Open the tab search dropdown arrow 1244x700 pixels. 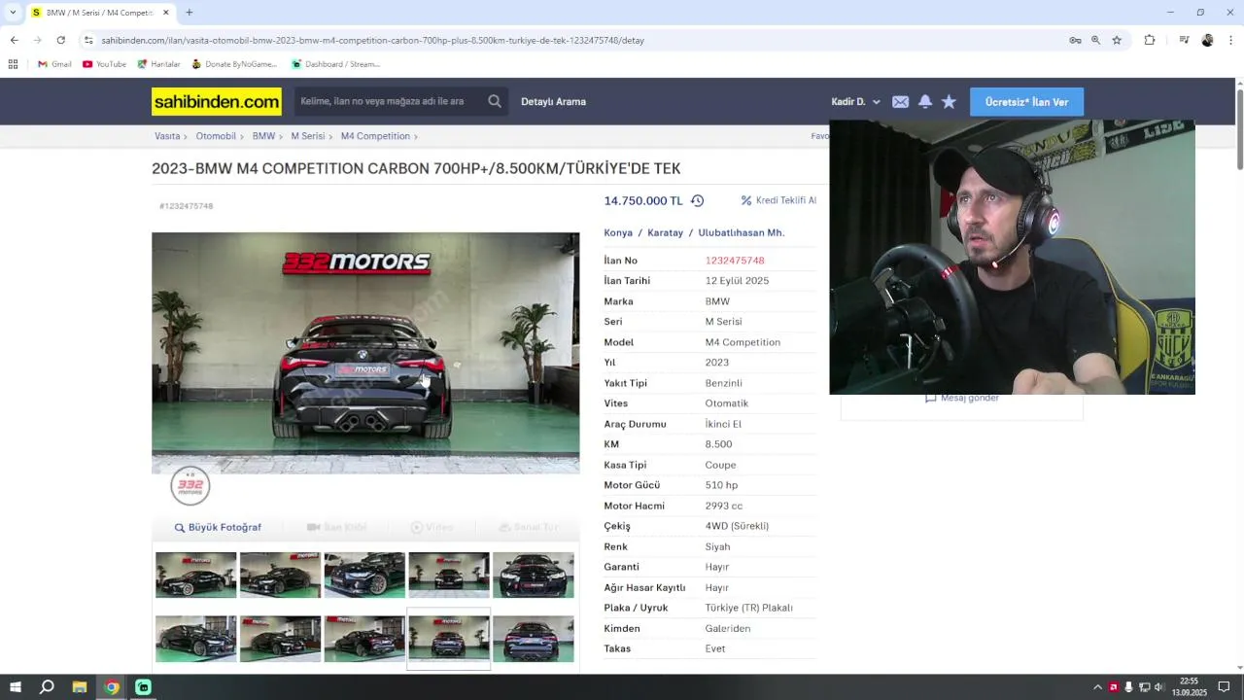(13, 13)
